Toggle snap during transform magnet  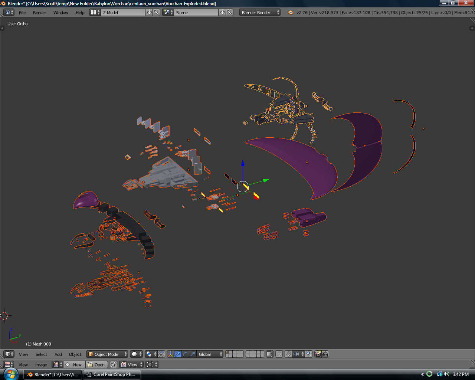click(x=288, y=354)
